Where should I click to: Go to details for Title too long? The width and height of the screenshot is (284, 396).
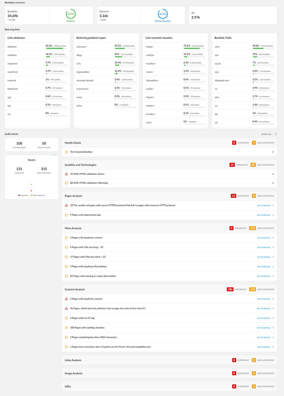265,247
